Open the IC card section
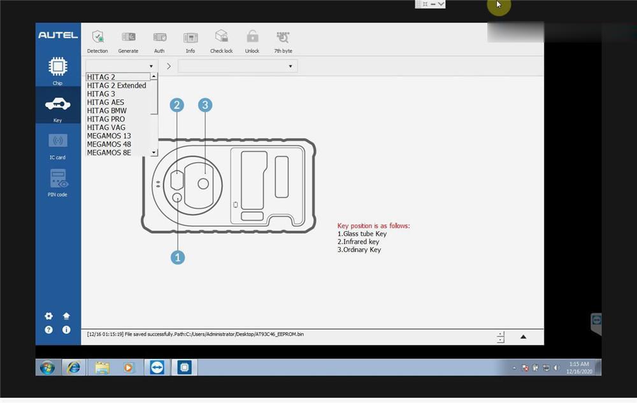 pos(58,146)
